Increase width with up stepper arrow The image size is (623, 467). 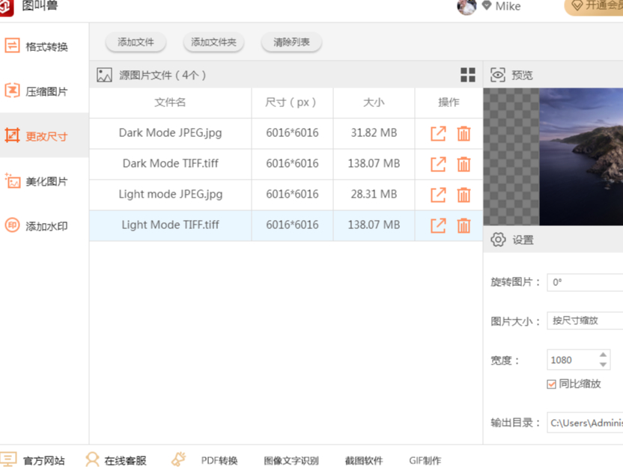603,355
